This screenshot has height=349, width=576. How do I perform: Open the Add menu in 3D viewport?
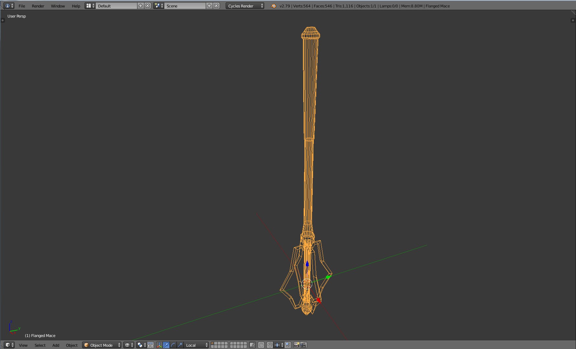click(56, 345)
